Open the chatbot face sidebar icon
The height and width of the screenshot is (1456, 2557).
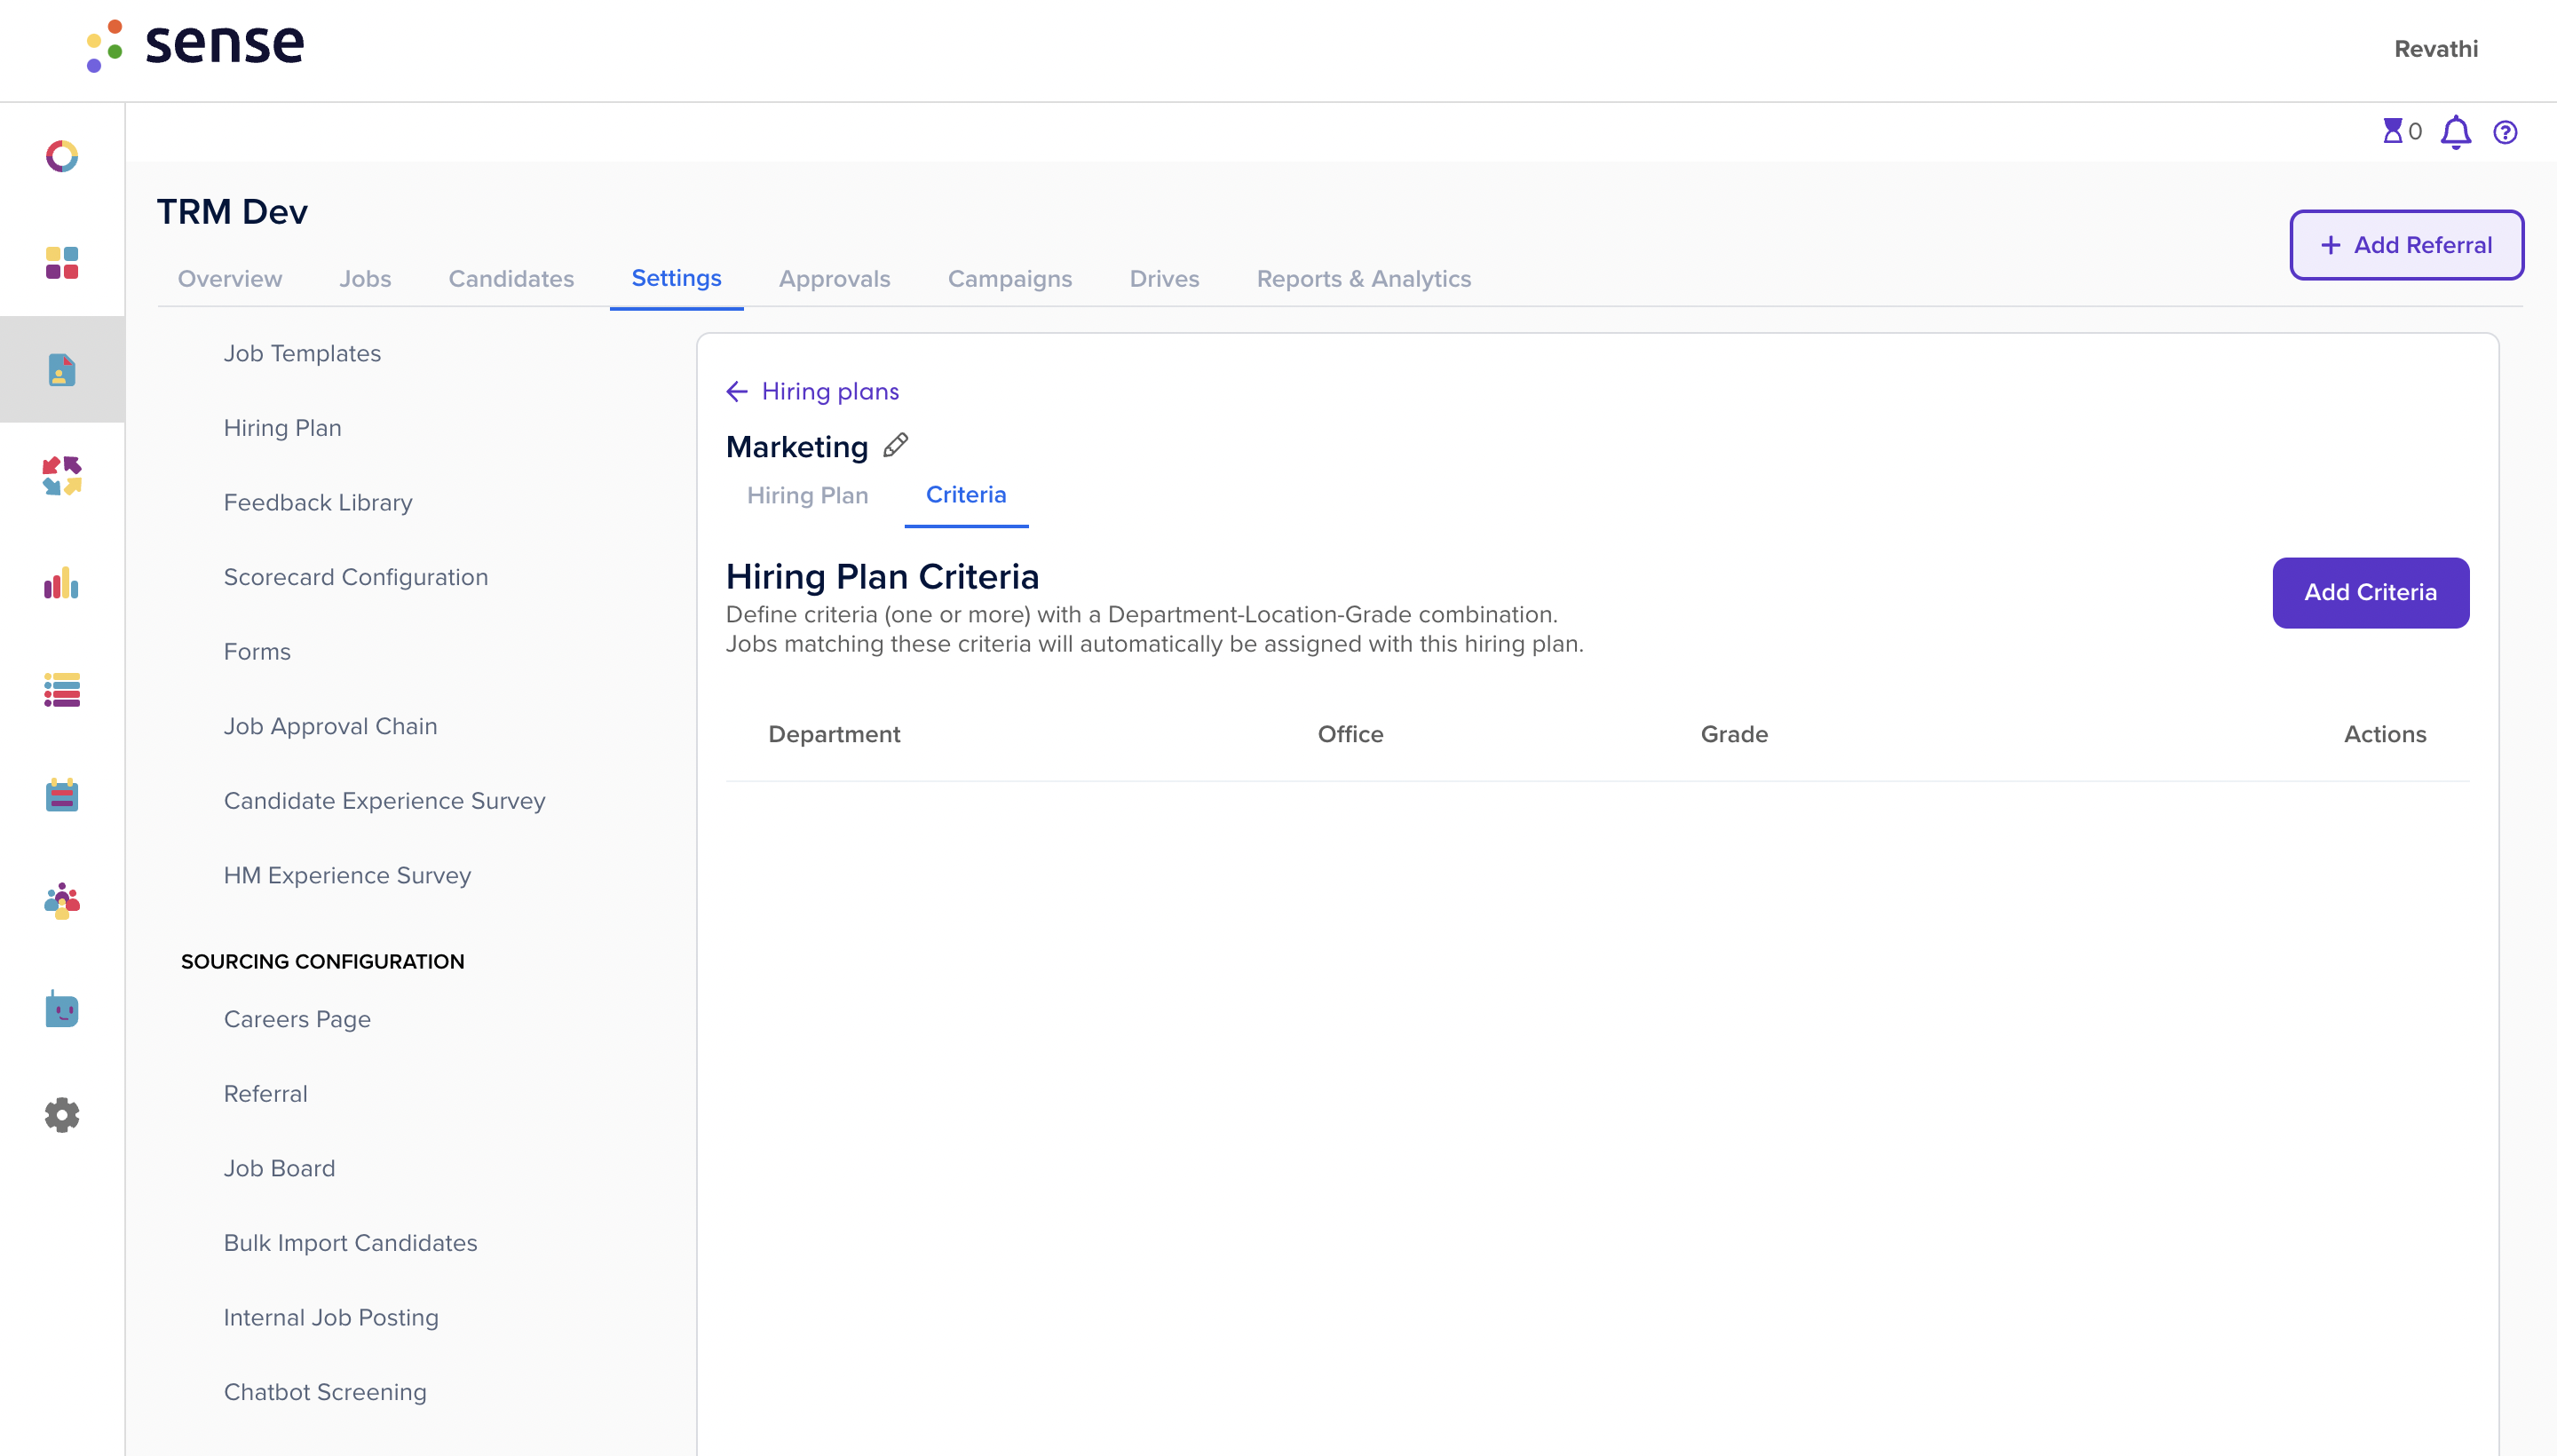pos(62,1010)
